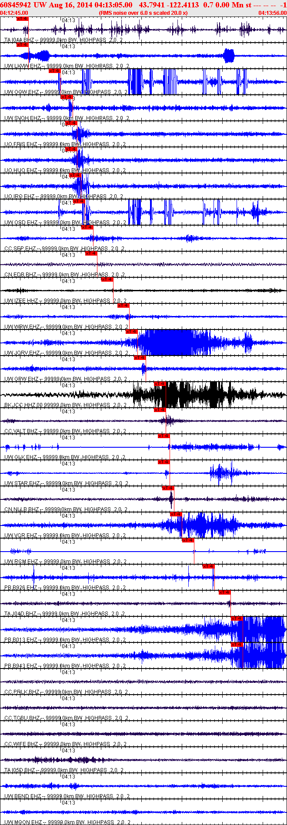Viewport: 287px width, 825px height.
Task: Click the start time label 04:12:45.00
Action: coord(14,13)
